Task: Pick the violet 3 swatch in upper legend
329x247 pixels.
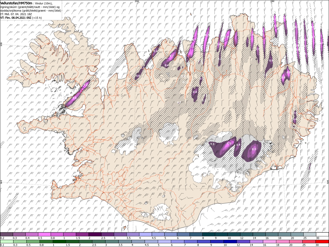Action: coord(120,234)
